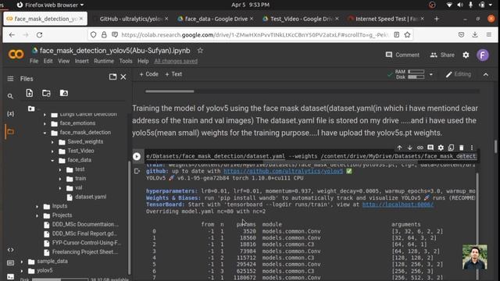Open Colab settings gear icon
The height and width of the screenshot is (281, 500).
[x=466, y=55]
